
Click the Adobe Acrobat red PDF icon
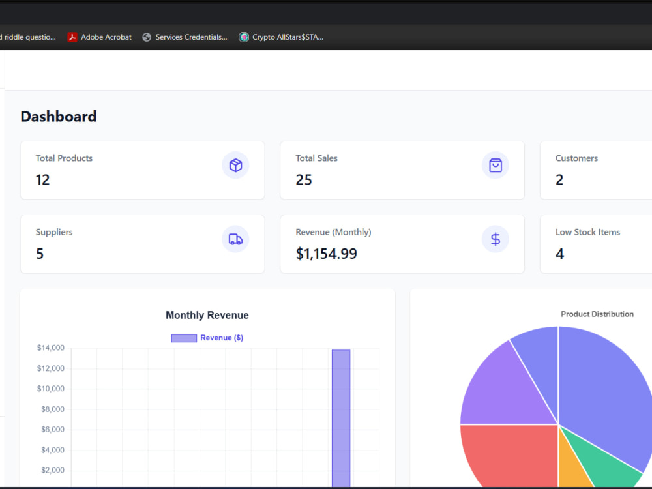coord(72,37)
